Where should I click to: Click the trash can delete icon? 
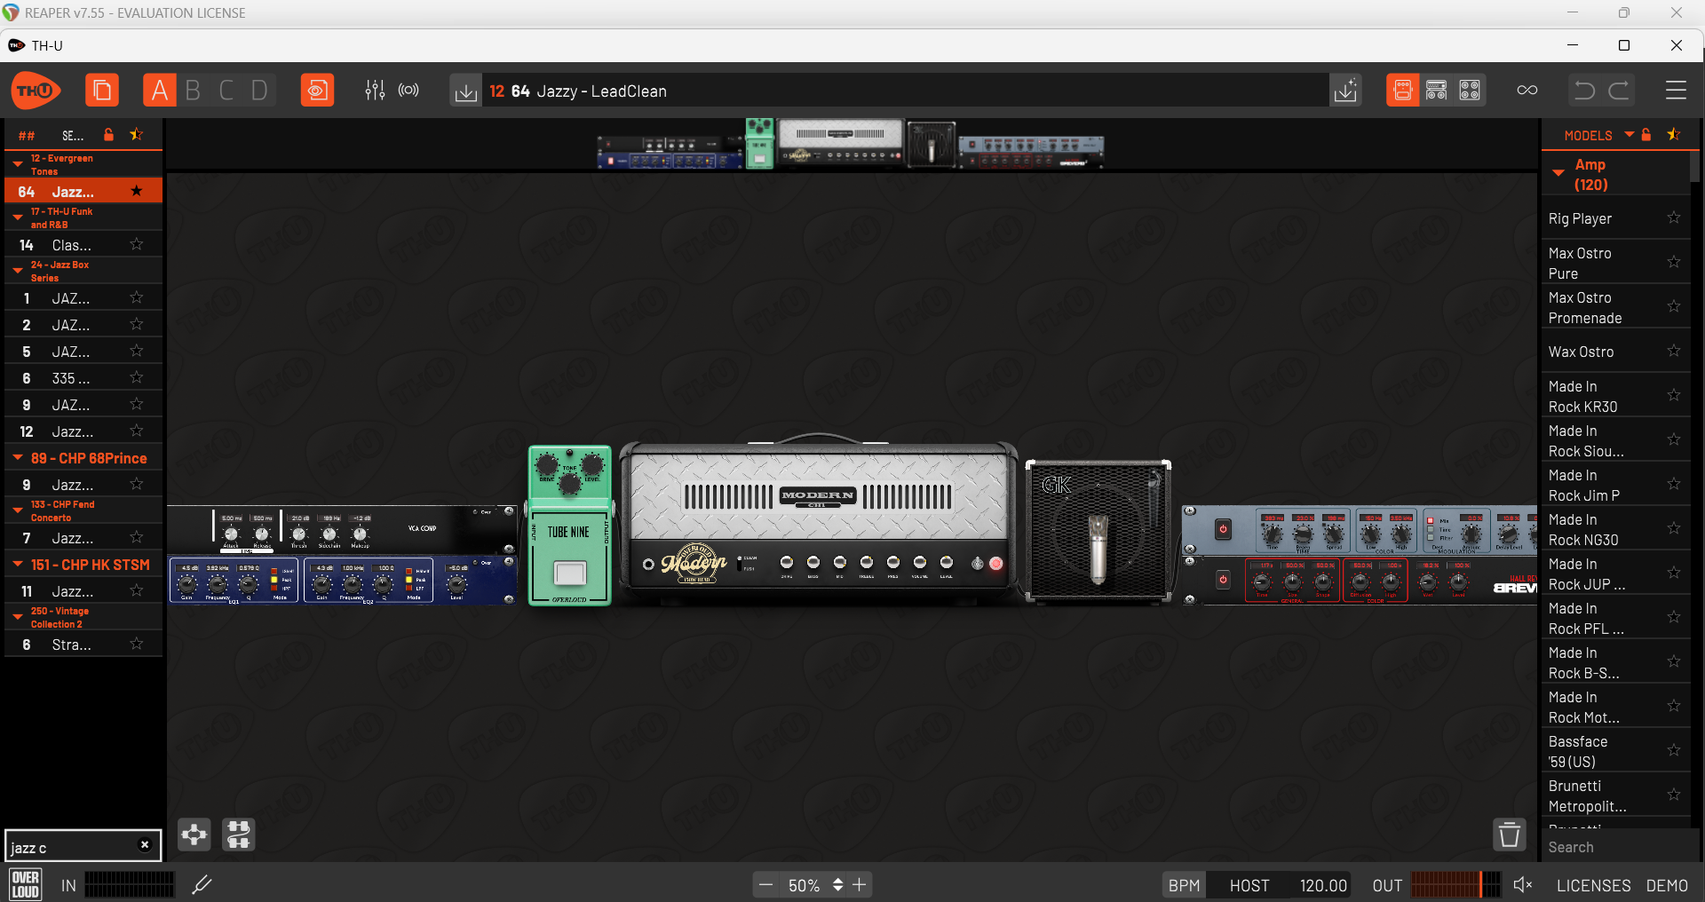1509,835
